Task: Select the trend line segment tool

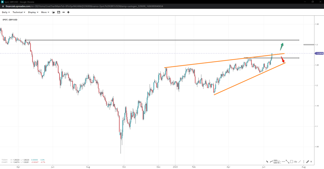Action: click(x=287, y=162)
